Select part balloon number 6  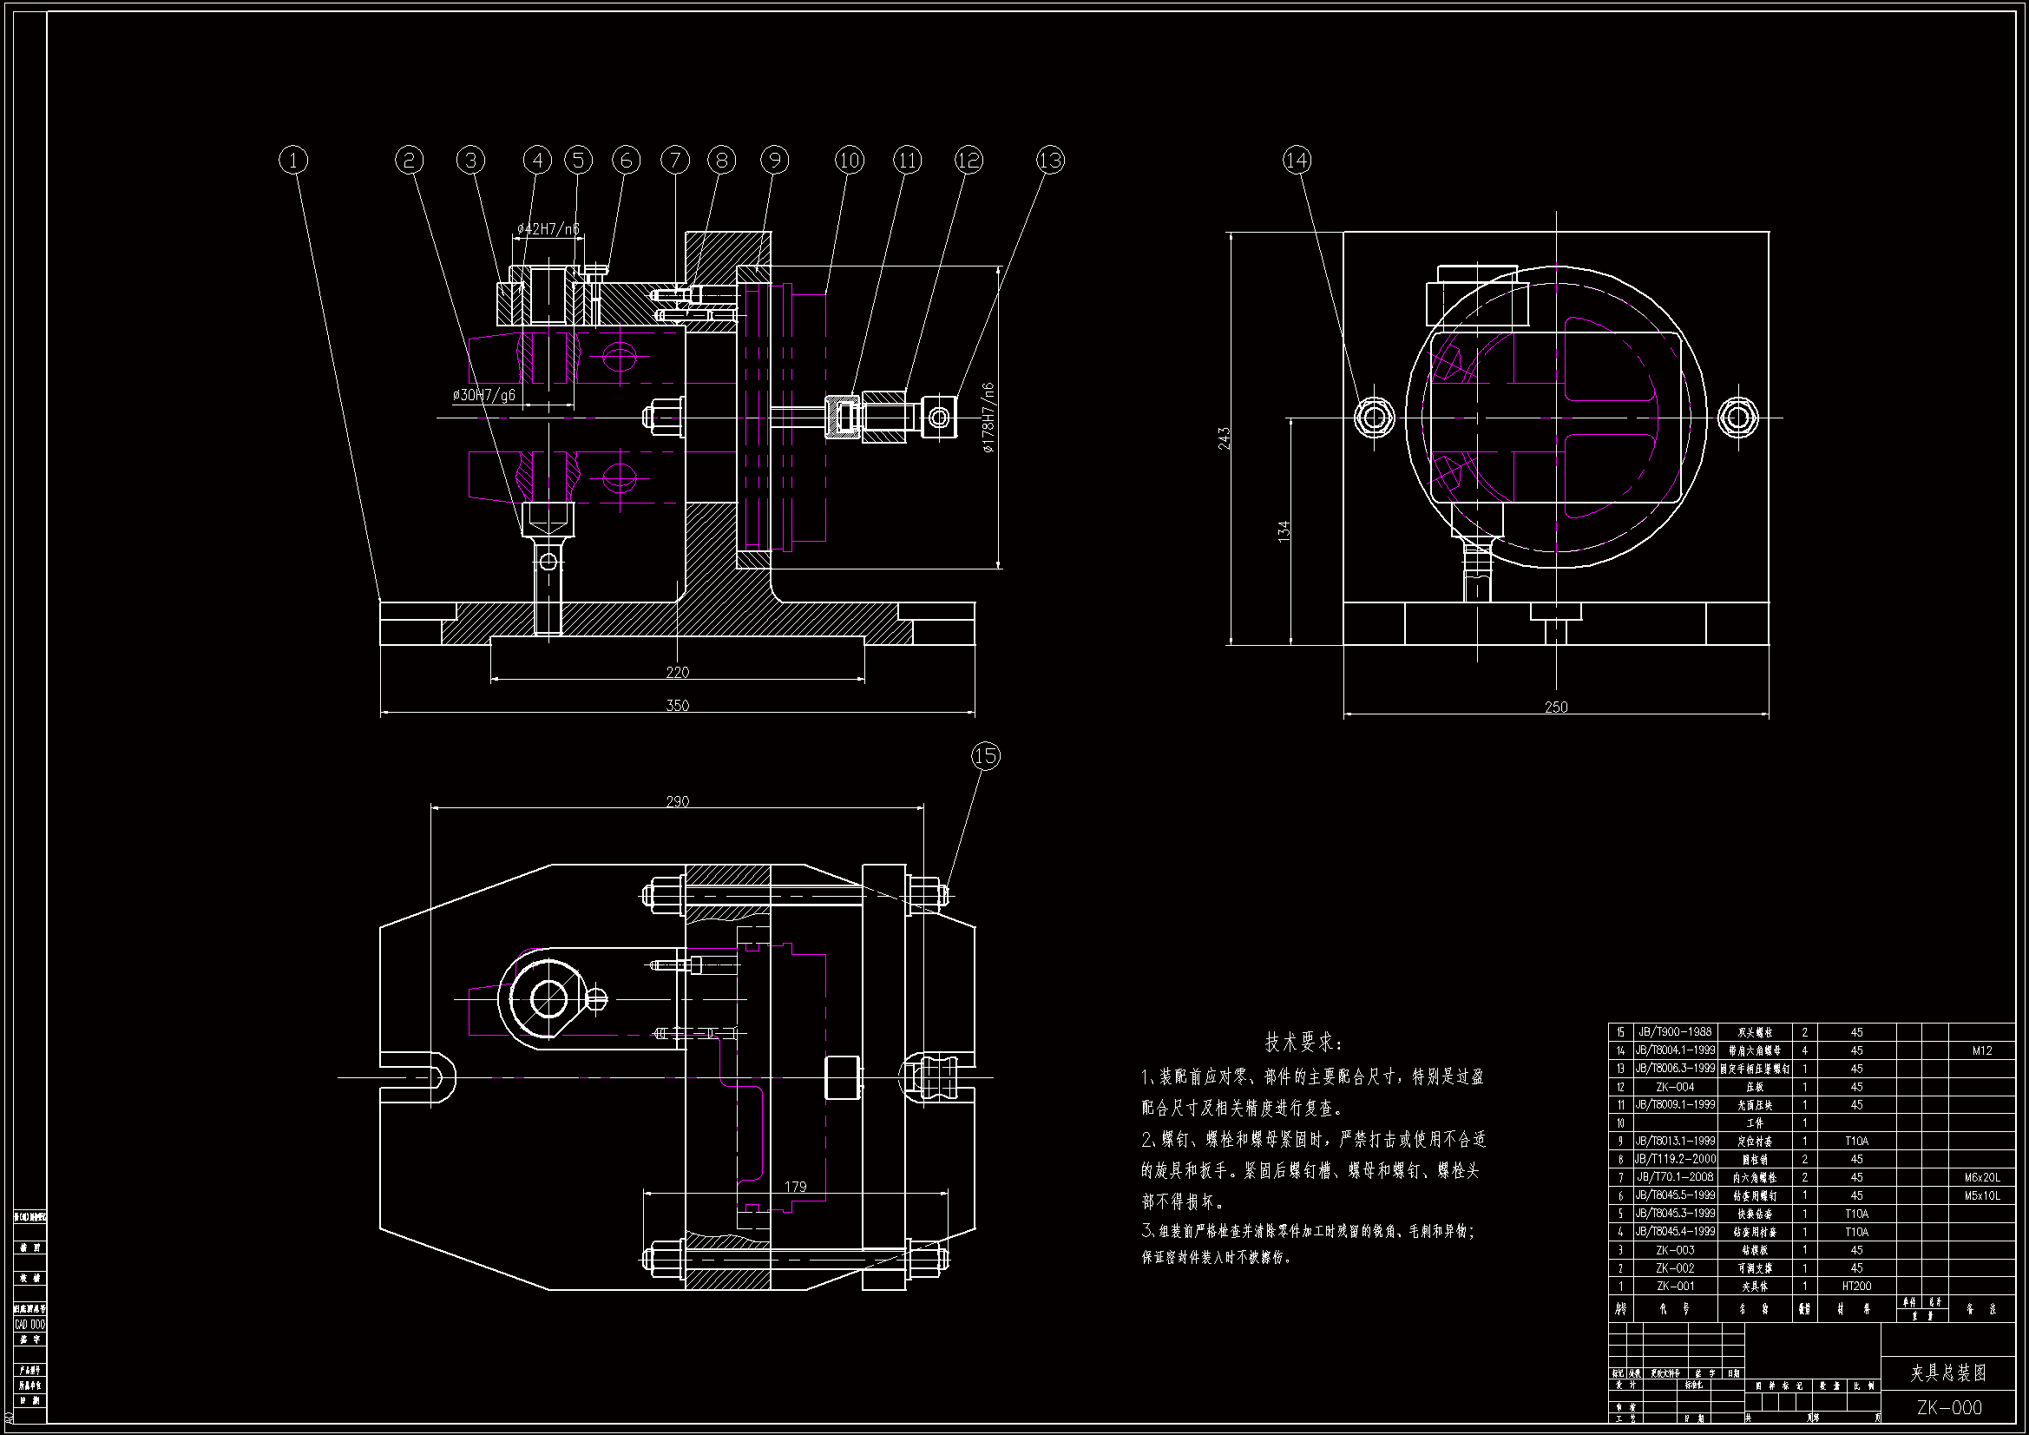click(x=626, y=160)
